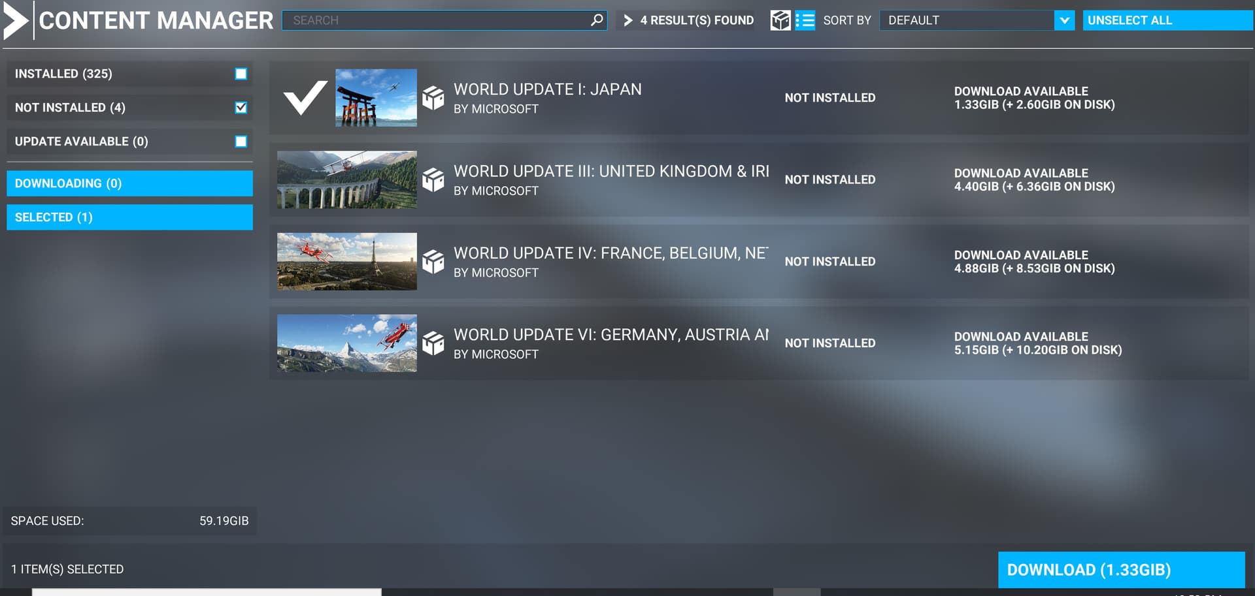Image resolution: width=1255 pixels, height=596 pixels.
Task: Select World Update I: Japan title
Action: click(548, 89)
